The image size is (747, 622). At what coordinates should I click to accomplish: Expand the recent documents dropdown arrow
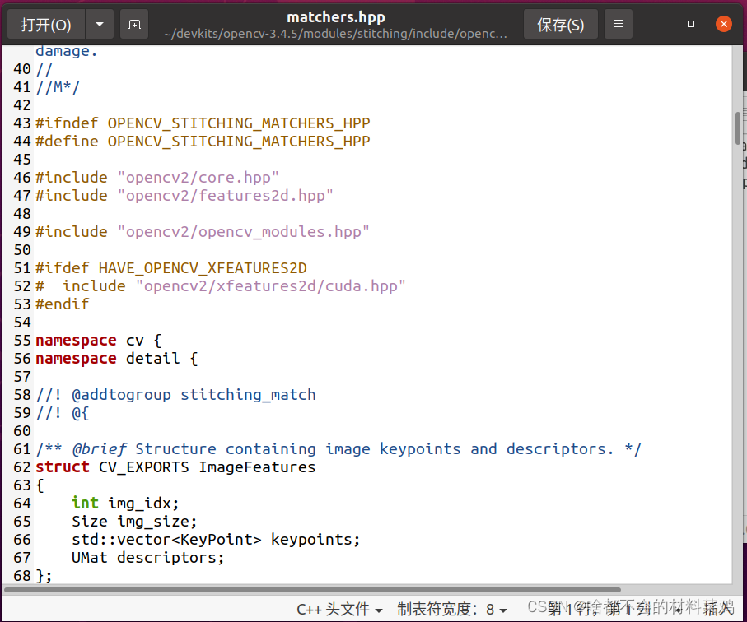pyautogui.click(x=100, y=24)
